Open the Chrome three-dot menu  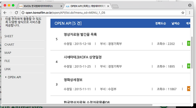pyautogui.click(x=190, y=12)
